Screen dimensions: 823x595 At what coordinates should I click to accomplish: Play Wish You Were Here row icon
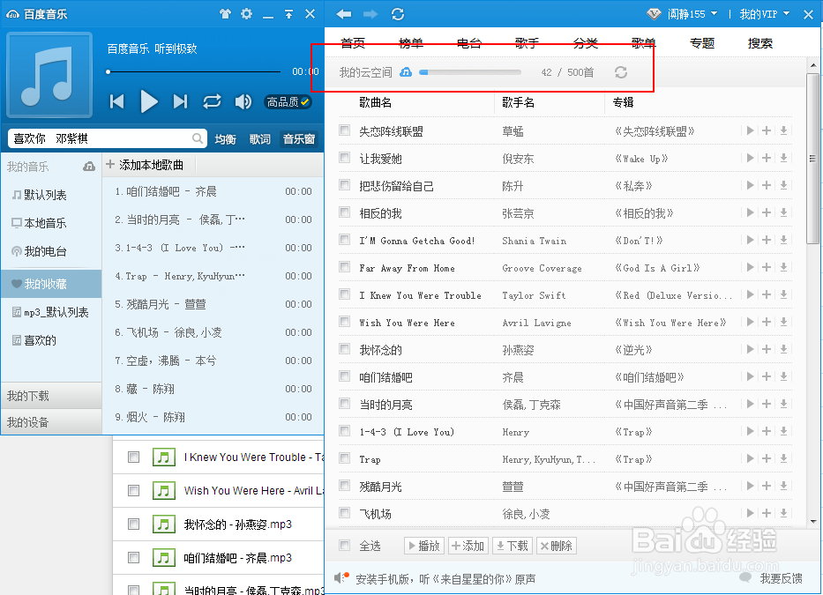click(750, 322)
